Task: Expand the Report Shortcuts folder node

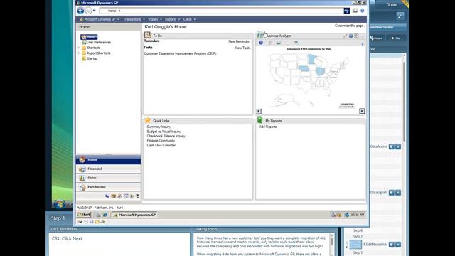Action: pos(79,53)
